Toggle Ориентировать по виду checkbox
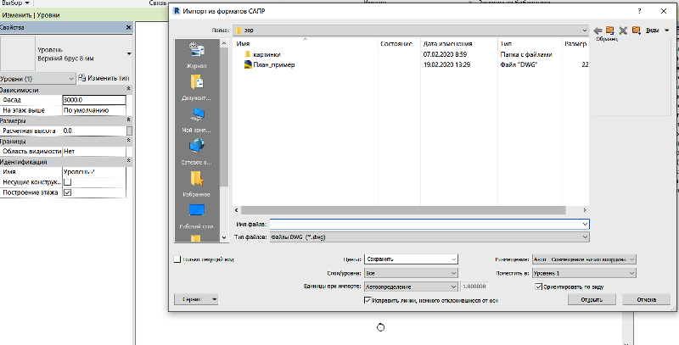 click(539, 287)
